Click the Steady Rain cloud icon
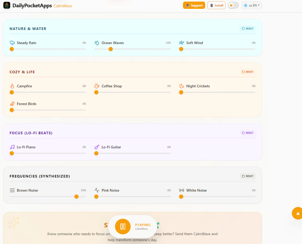 point(12,43)
